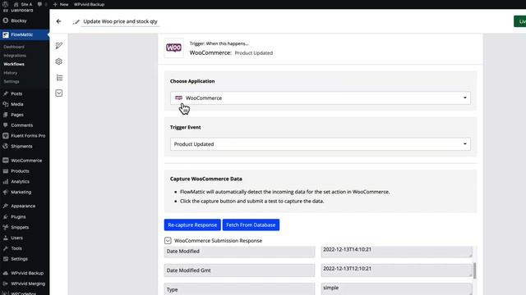Open the chevron box icon in side toolbar
Screen dimensions: 526x295
point(59,93)
